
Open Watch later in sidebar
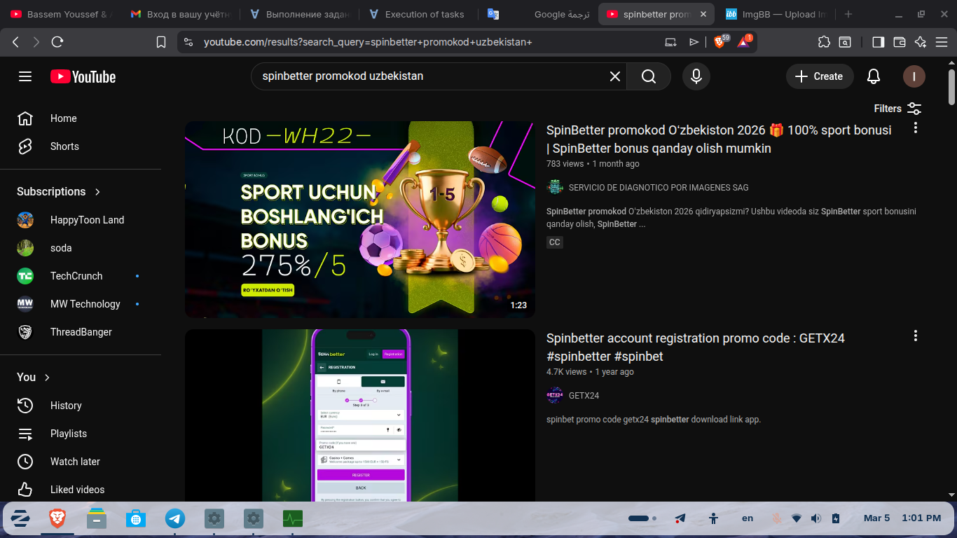[x=81, y=462]
